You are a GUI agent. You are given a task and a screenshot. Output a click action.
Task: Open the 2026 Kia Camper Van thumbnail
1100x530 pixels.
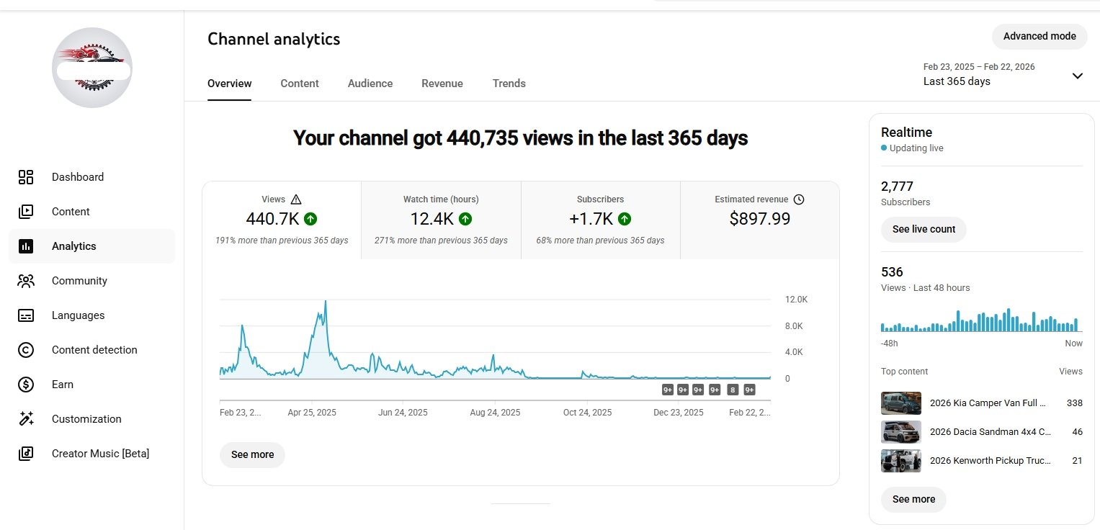(x=900, y=403)
